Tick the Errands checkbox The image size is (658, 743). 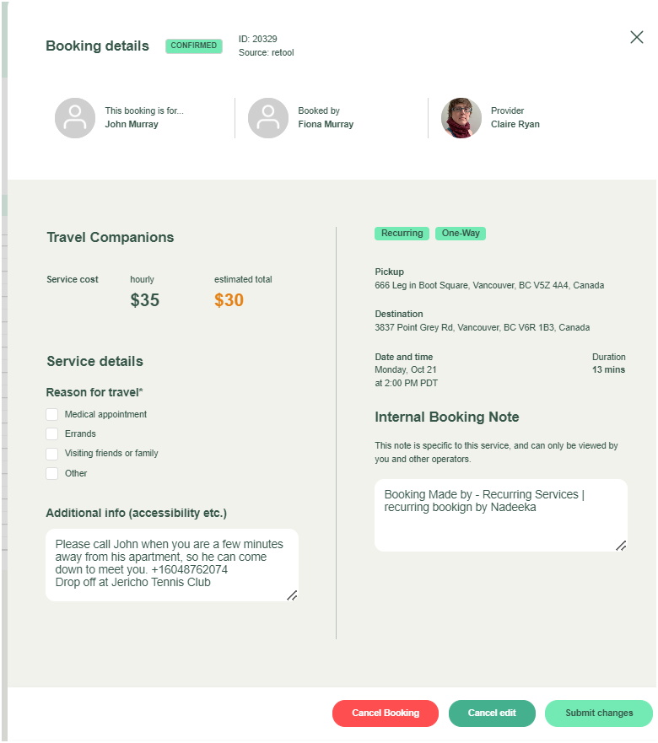point(52,434)
